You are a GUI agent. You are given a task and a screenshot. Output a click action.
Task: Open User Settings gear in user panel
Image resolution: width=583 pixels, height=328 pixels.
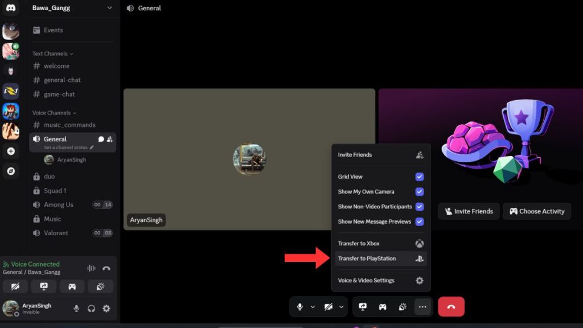pyautogui.click(x=106, y=308)
